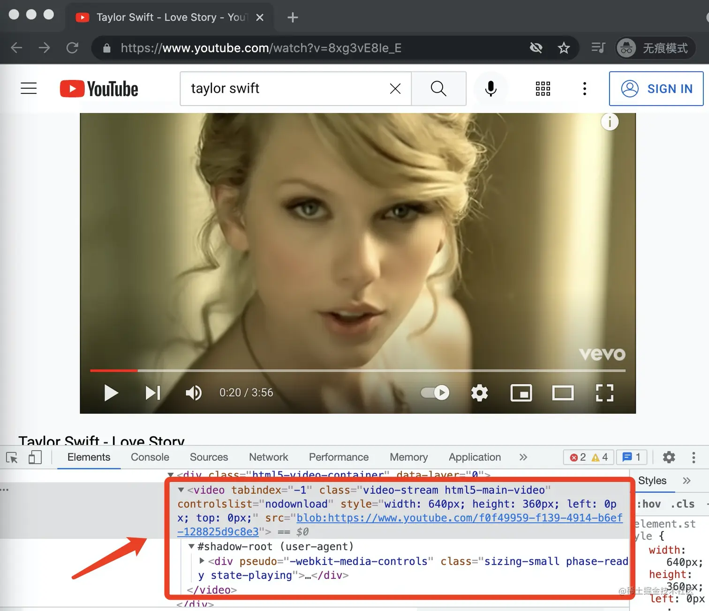Image resolution: width=709 pixels, height=611 pixels.
Task: Open DevTools customize three-dot menu
Action: (x=694, y=457)
